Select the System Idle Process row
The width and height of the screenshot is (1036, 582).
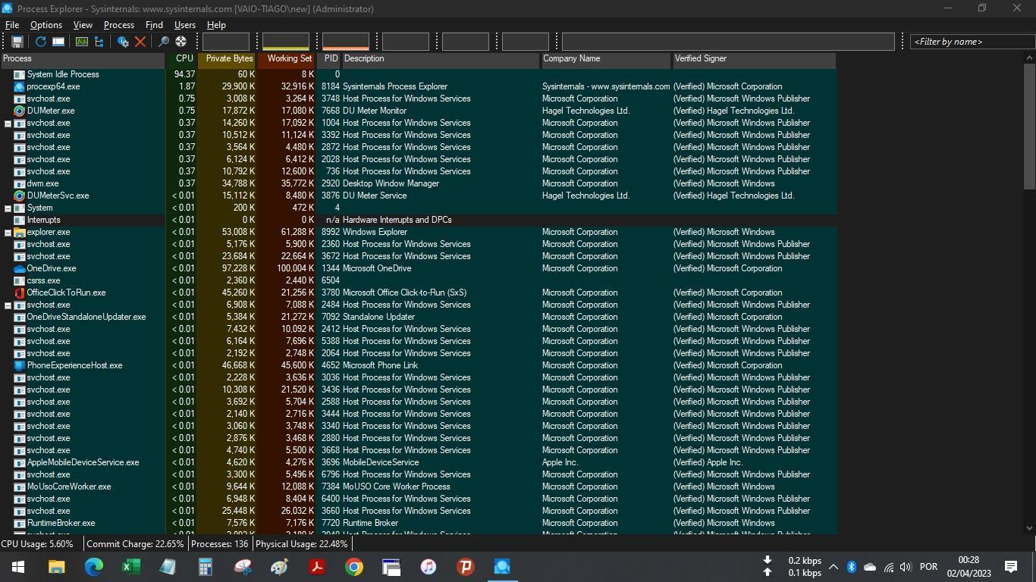(x=418, y=74)
